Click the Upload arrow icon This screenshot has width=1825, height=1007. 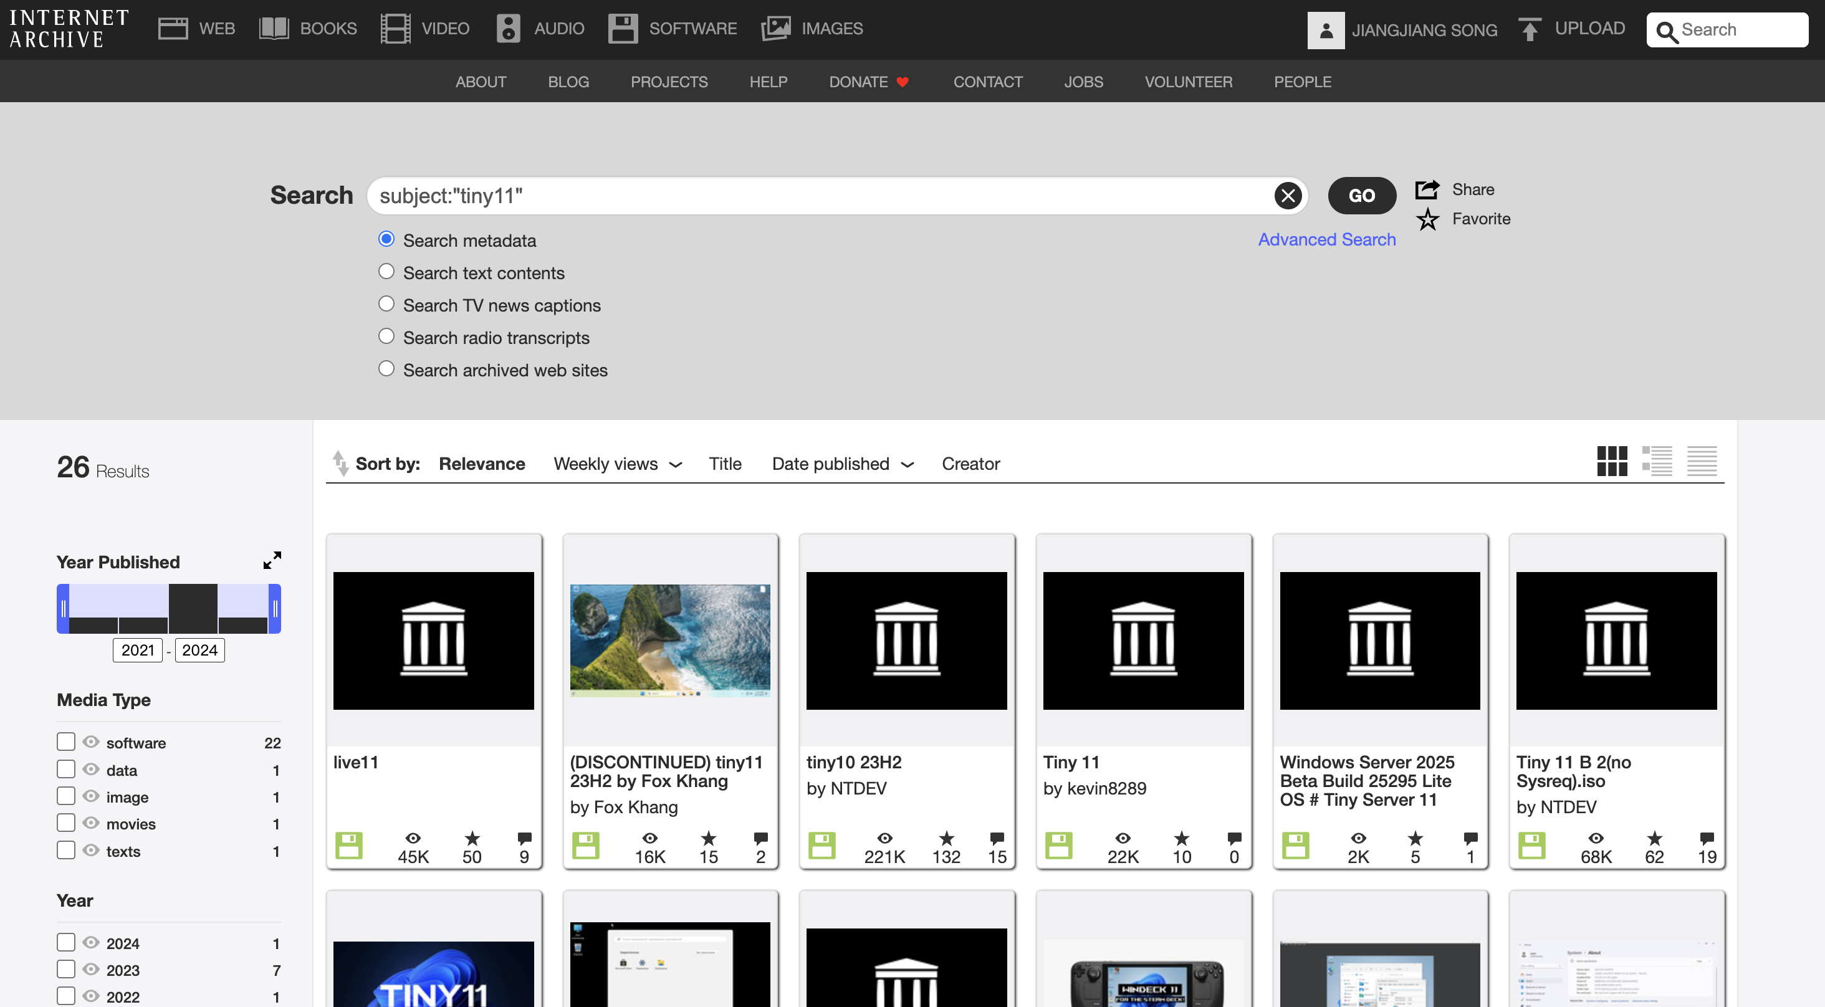(1530, 30)
